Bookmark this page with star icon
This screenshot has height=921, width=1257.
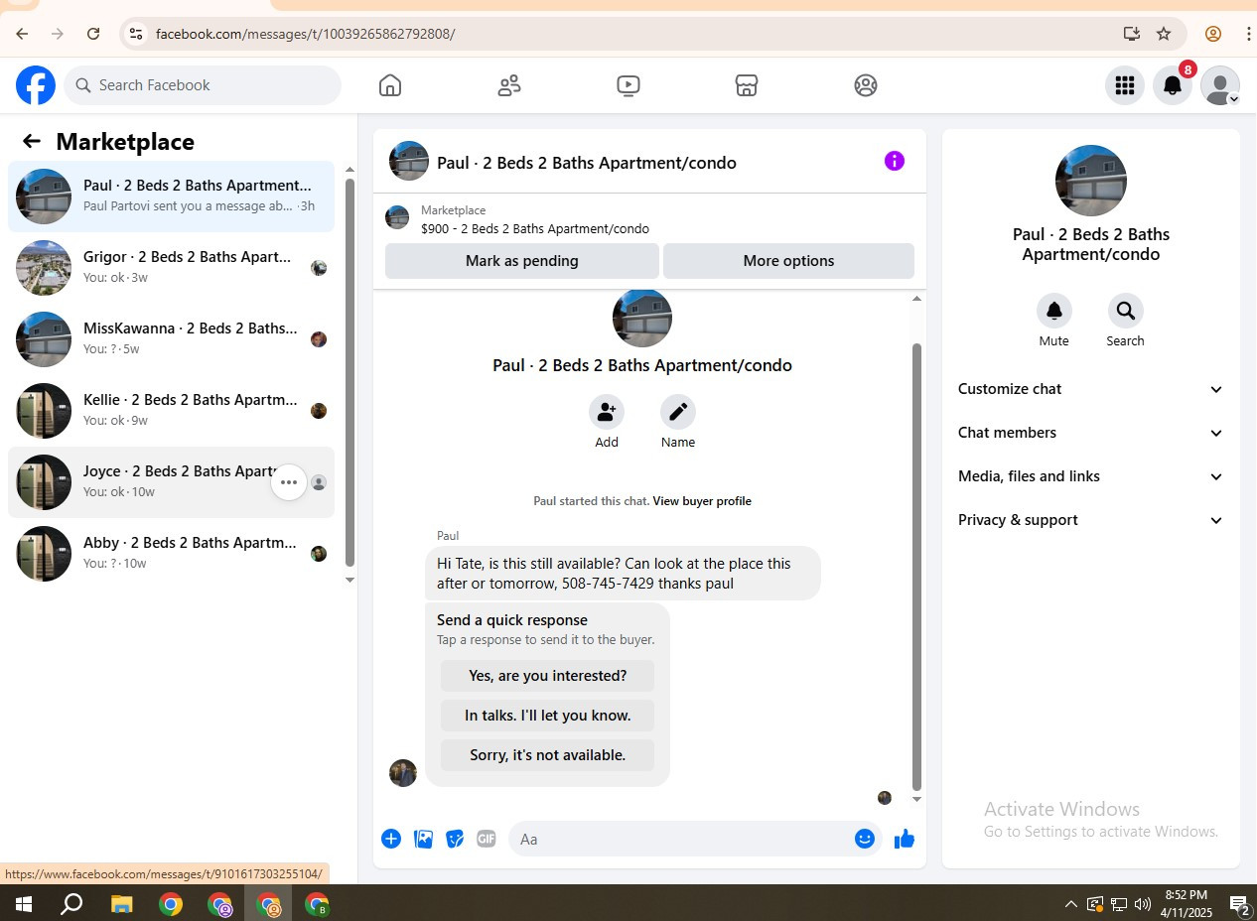point(1164,34)
